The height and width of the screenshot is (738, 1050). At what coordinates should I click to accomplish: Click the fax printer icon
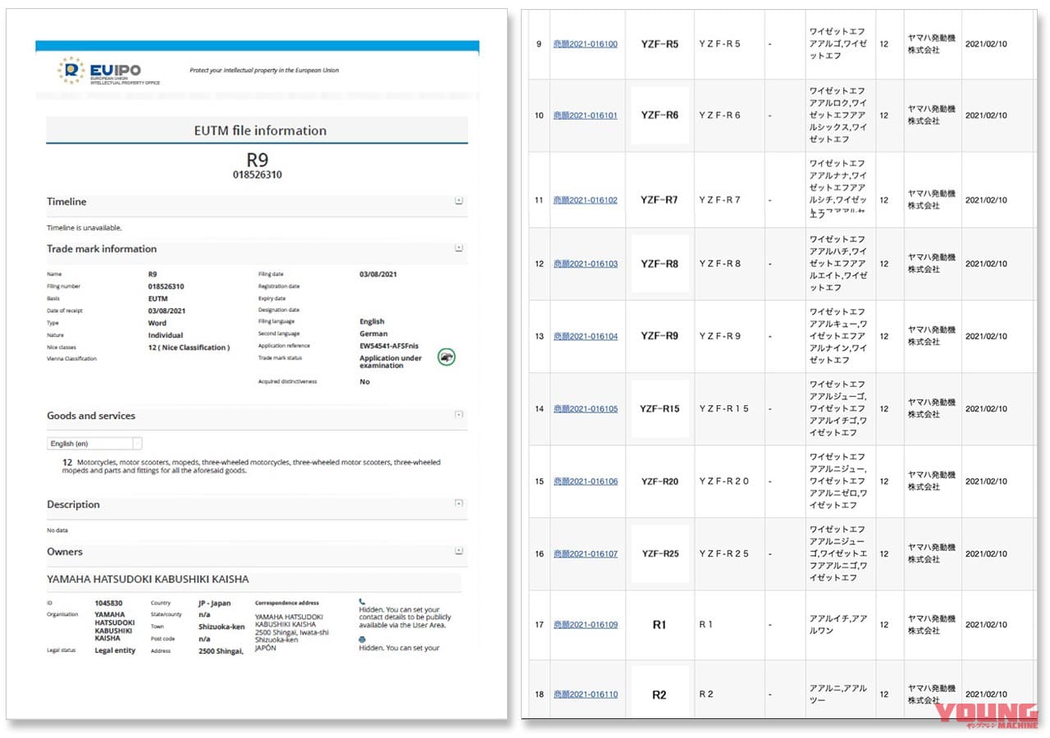click(x=362, y=639)
